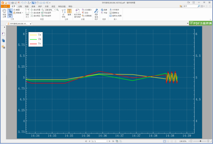Click the zoom in magnifier in ribbon

tap(57, 10)
